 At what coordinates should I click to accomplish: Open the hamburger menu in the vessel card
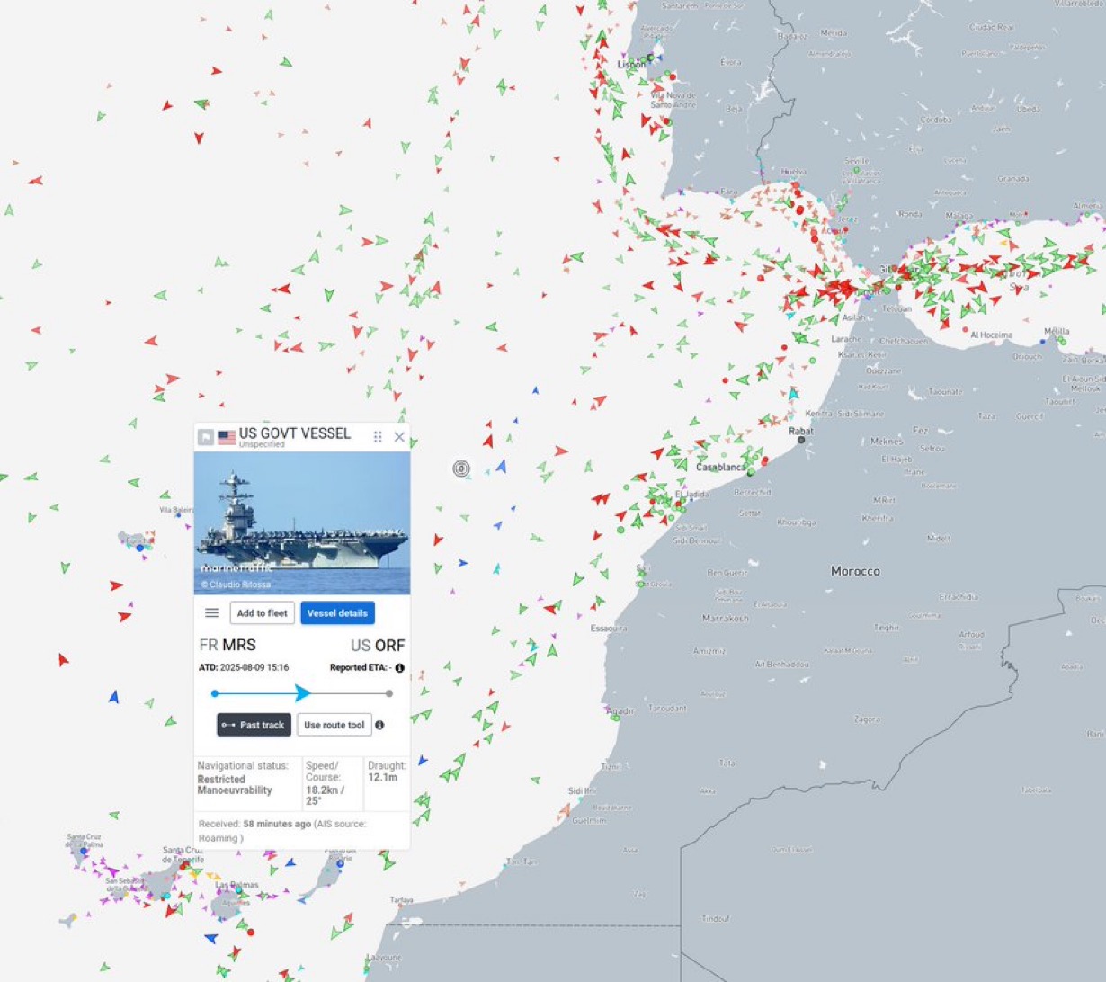tap(213, 613)
